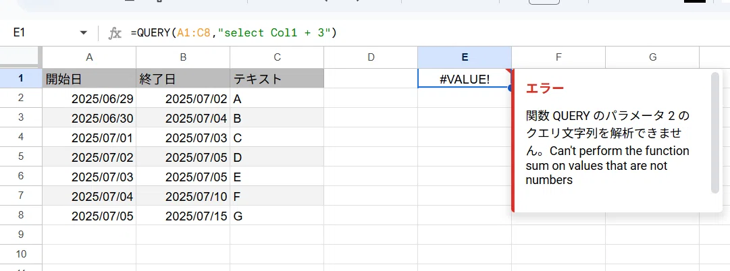Click the #VALUE! error cell
The width and height of the screenshot is (730, 271).
point(465,79)
